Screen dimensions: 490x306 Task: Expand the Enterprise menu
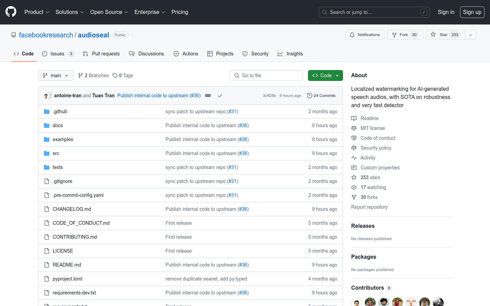150,12
